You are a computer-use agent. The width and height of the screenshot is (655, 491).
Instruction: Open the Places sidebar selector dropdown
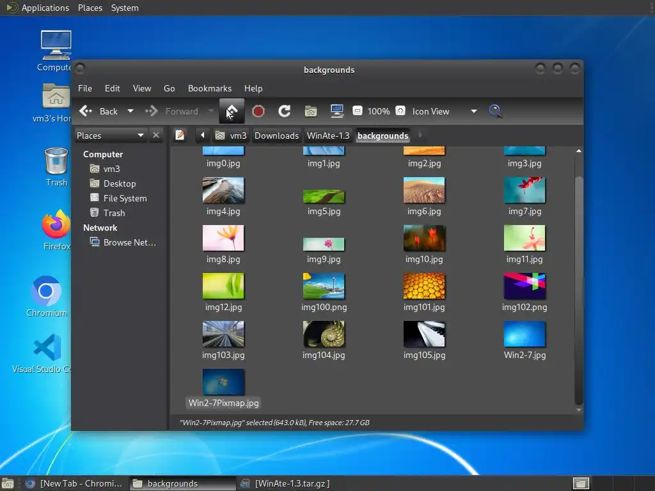[110, 136]
